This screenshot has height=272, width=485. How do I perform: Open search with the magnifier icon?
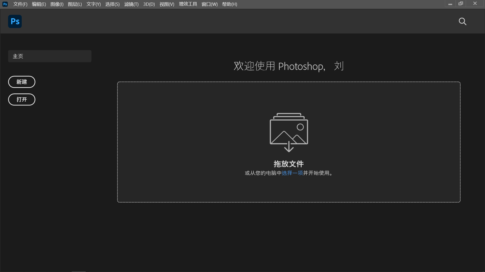point(463,21)
